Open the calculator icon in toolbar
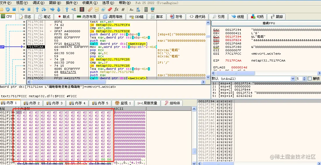Image resolution: width=321 pixels, height=165 pixels. pyautogui.click(x=146, y=9)
